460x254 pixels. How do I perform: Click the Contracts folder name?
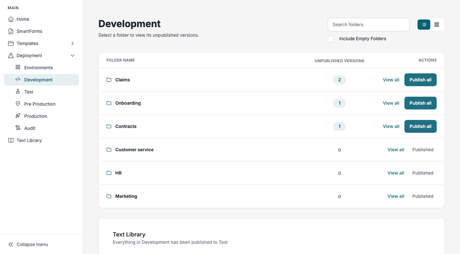(126, 126)
